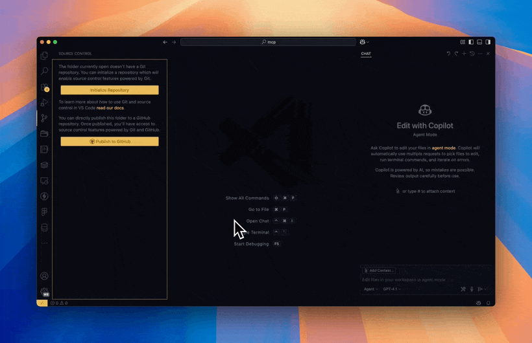This screenshot has width=532, height=343.
Task: Start a new chat with plus icon
Action: (464, 54)
